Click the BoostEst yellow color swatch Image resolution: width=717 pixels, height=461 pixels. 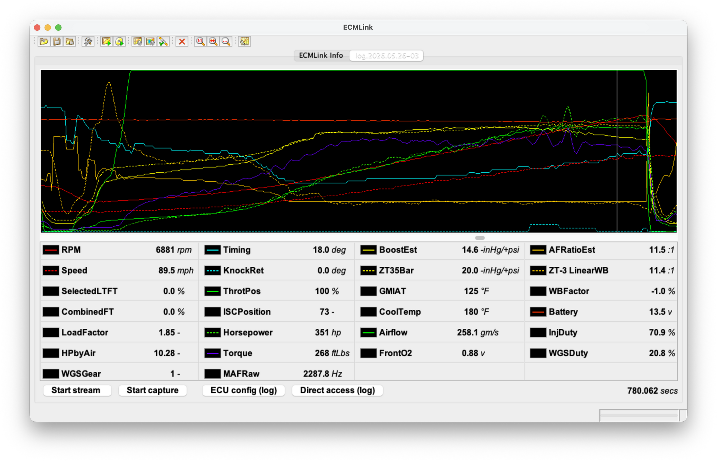coord(369,250)
